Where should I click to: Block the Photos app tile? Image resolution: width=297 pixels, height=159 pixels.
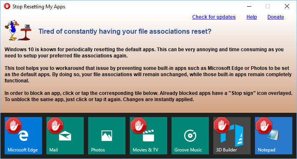coord(107,136)
